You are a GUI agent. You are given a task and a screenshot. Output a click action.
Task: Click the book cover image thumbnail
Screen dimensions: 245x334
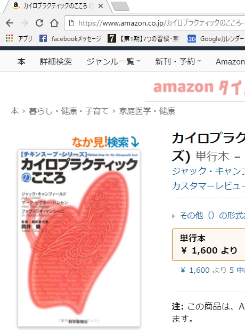(x=79, y=238)
